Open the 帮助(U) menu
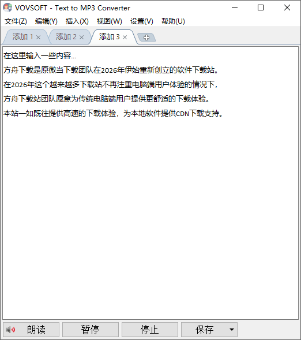The image size is (301, 340). 173,21
